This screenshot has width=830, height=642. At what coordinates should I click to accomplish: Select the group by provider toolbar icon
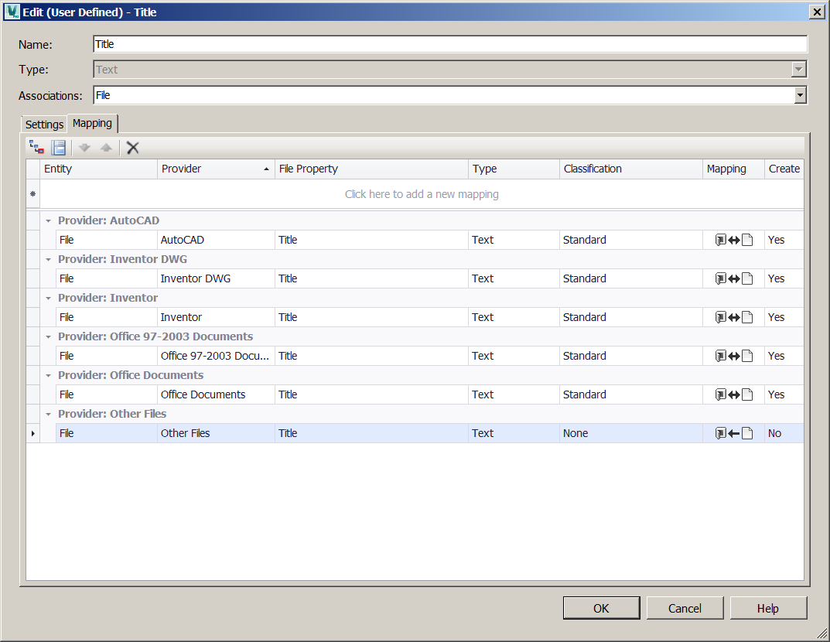point(36,147)
